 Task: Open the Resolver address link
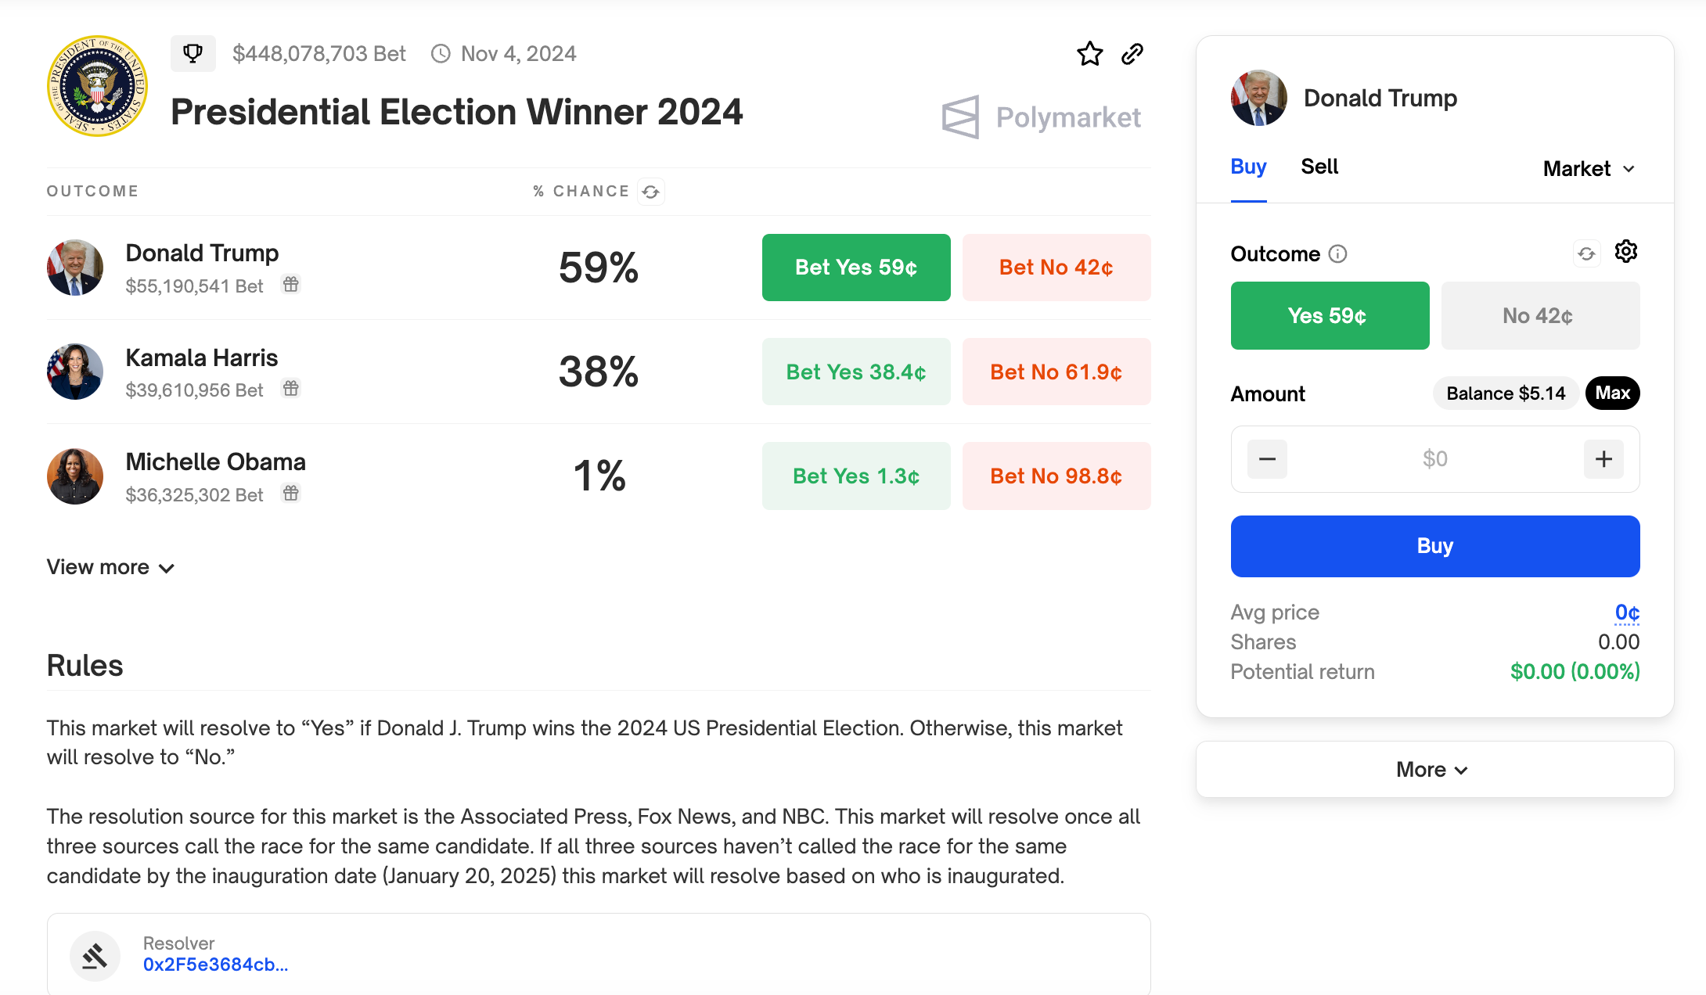point(215,965)
